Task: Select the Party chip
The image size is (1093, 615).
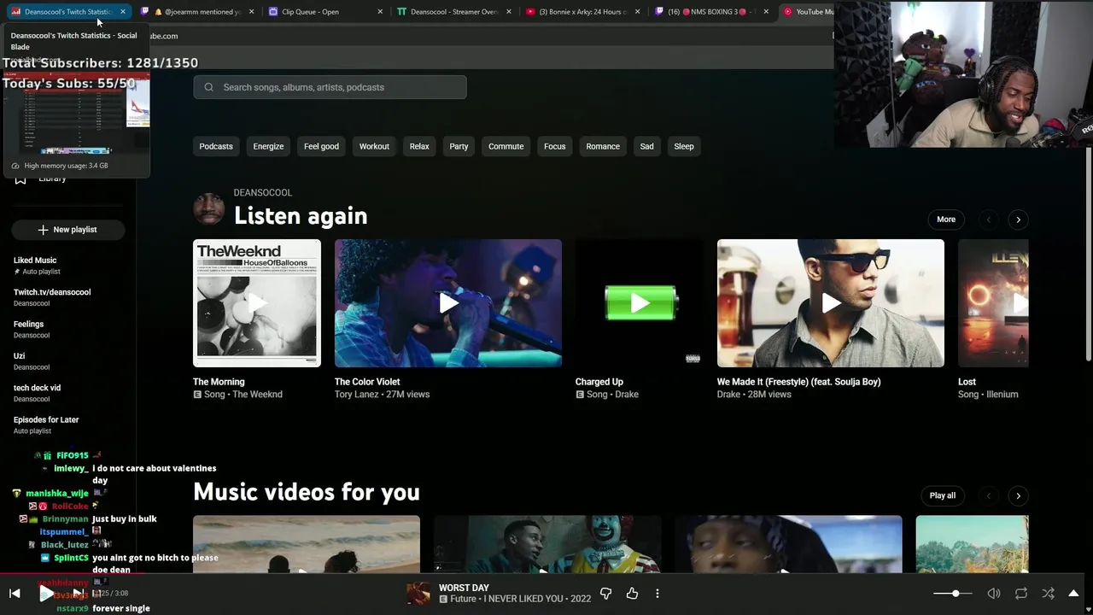Action: [x=459, y=146]
